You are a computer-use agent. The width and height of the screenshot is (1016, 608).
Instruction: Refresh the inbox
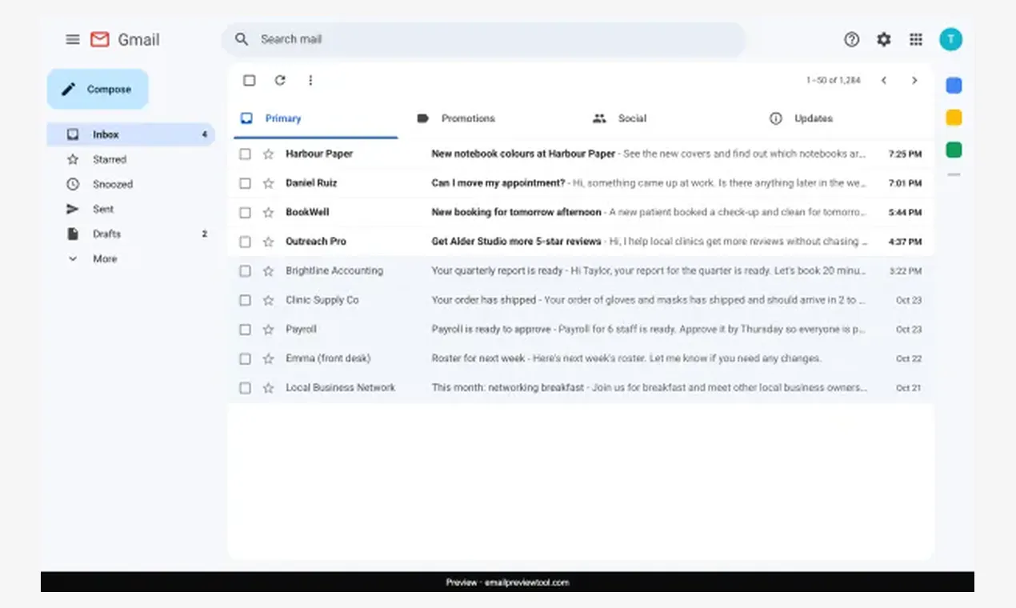click(x=280, y=80)
